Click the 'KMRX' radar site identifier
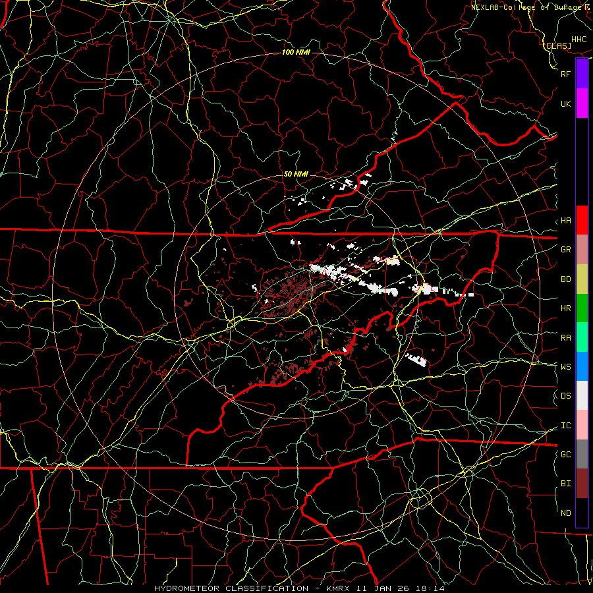593x593 pixels. coord(338,588)
